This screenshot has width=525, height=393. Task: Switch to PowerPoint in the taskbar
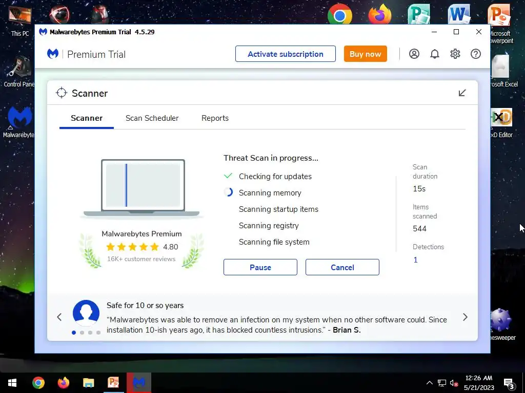click(113, 383)
